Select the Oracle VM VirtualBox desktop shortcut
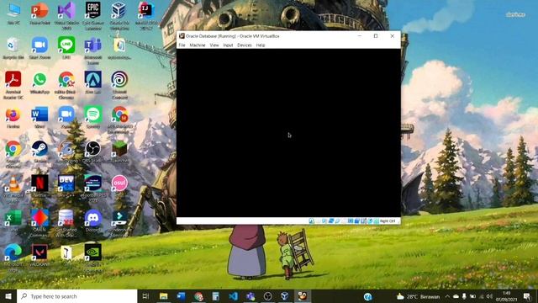The width and height of the screenshot is (538, 303). point(119,16)
